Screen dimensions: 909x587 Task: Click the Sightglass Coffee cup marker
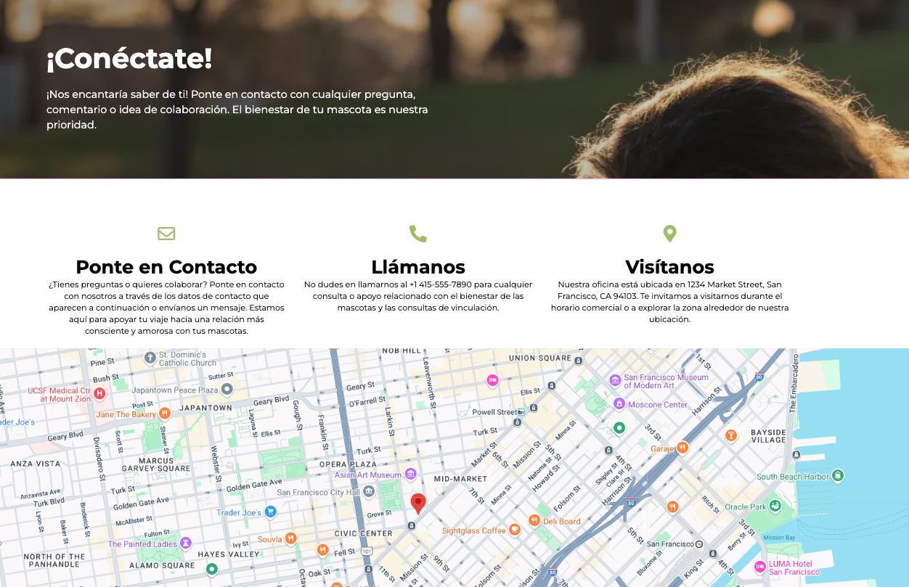[x=515, y=530]
